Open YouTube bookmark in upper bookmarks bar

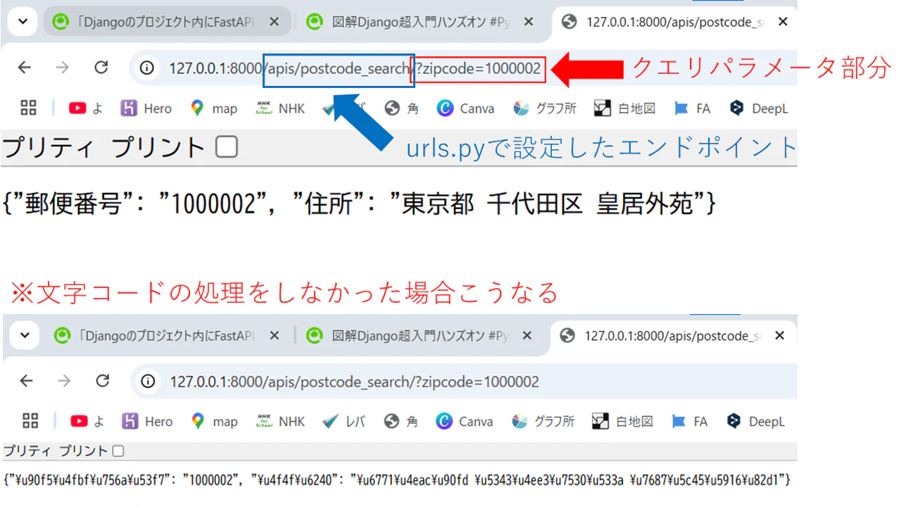pyautogui.click(x=87, y=108)
